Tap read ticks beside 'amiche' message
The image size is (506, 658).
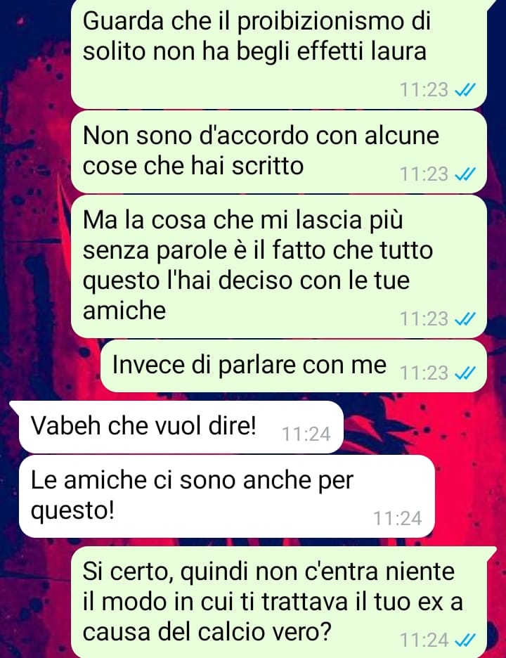click(465, 319)
